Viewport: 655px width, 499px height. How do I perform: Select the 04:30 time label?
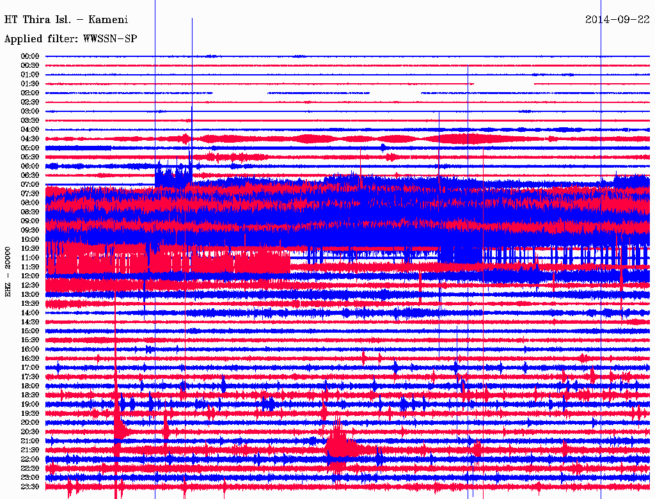coord(30,139)
